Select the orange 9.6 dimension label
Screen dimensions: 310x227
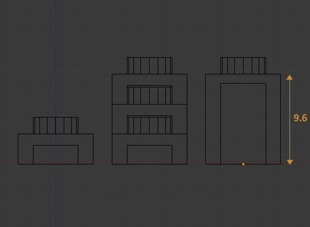coord(300,118)
